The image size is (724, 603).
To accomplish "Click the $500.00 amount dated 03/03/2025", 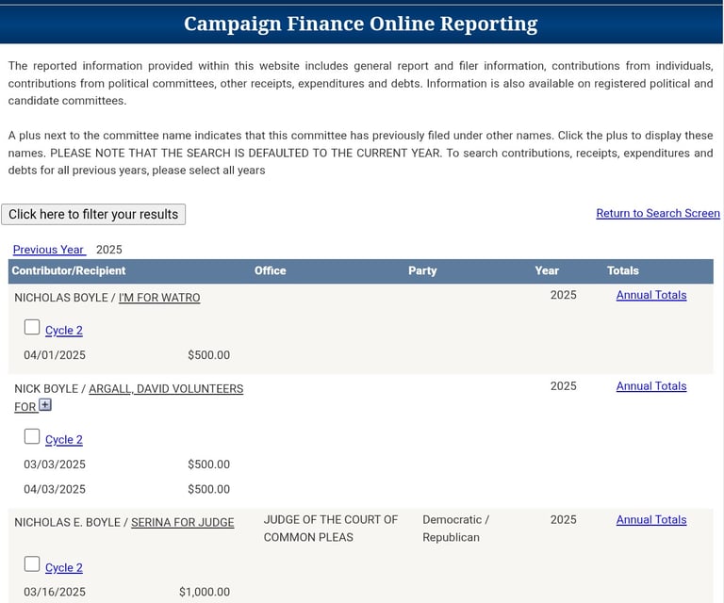I will point(208,464).
